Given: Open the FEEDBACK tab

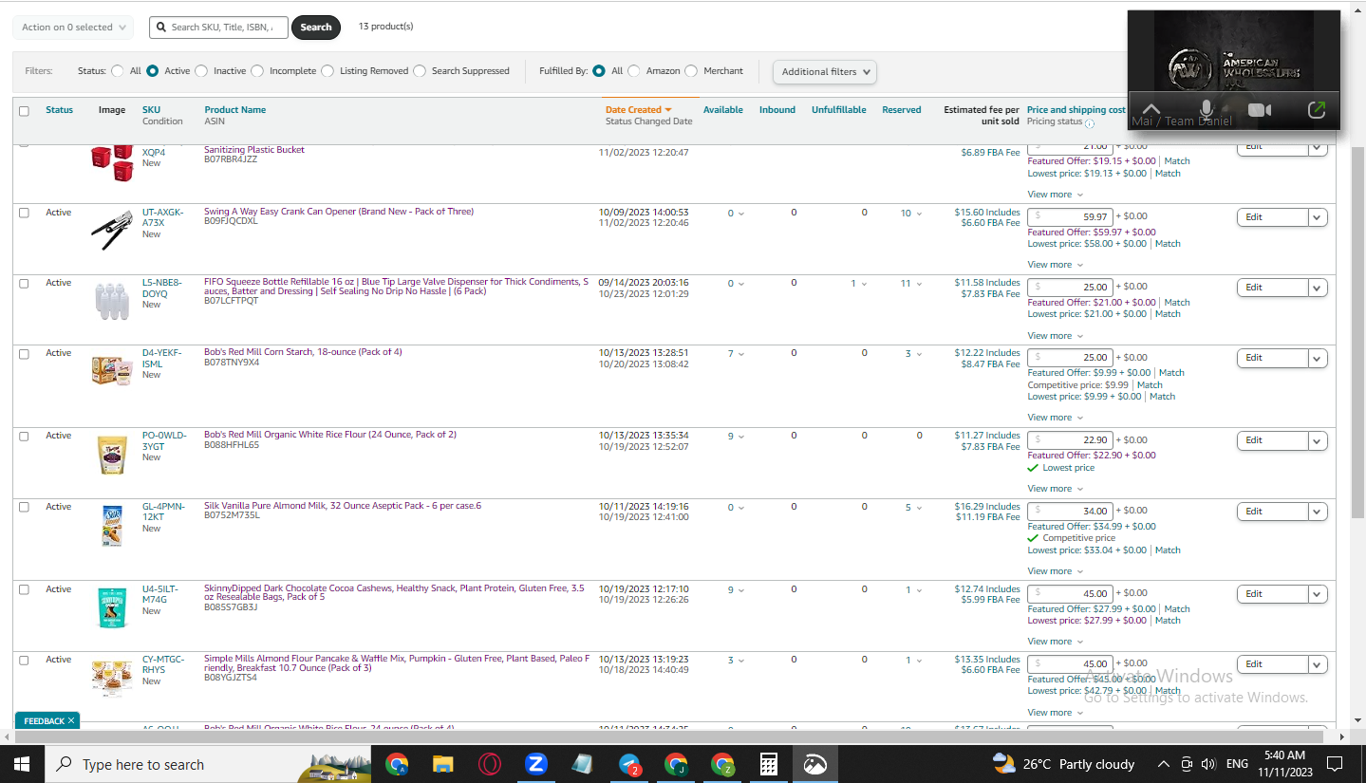Looking at the screenshot, I should [44, 721].
